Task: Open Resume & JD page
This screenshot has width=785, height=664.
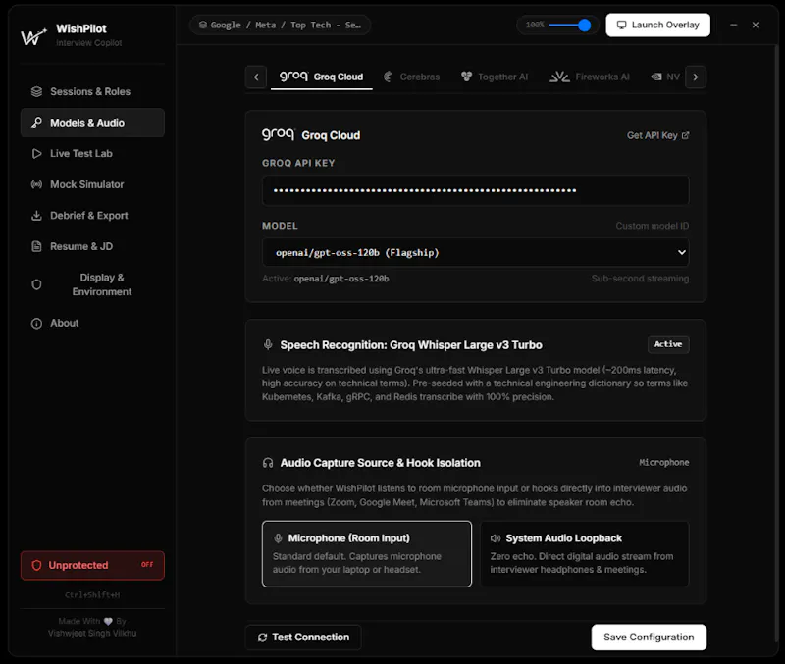Action: click(92, 247)
